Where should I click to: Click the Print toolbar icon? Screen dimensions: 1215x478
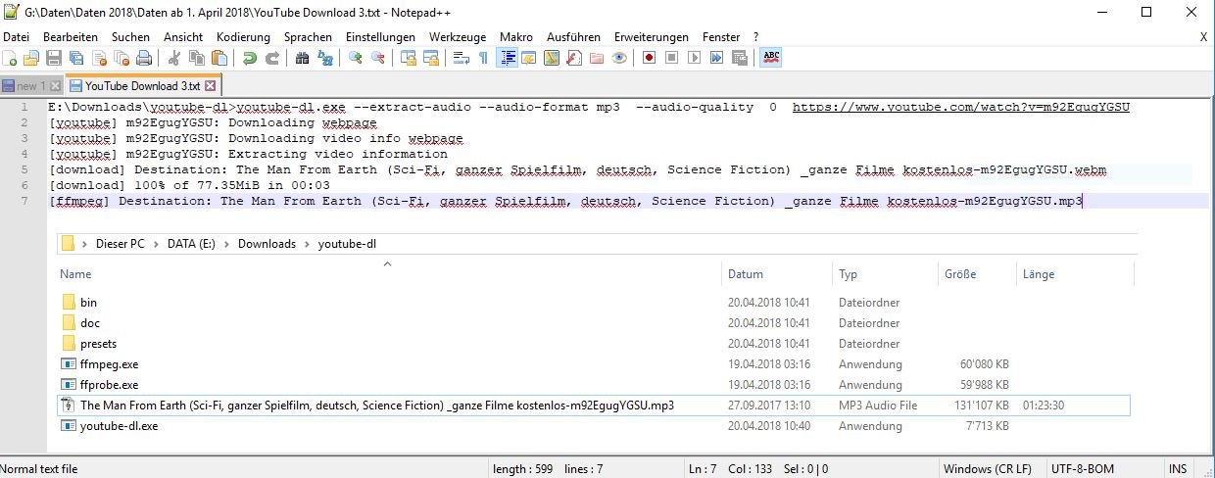pyautogui.click(x=144, y=59)
